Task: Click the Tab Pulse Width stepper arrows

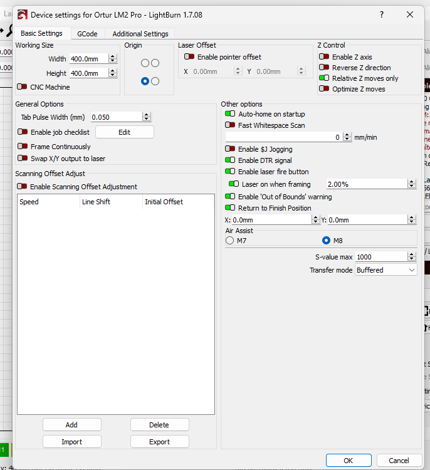Action: point(146,117)
